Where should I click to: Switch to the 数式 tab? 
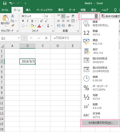tap(61, 10)
